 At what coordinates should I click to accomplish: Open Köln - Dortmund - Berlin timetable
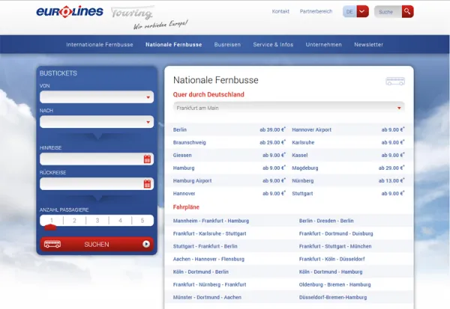coord(200,272)
